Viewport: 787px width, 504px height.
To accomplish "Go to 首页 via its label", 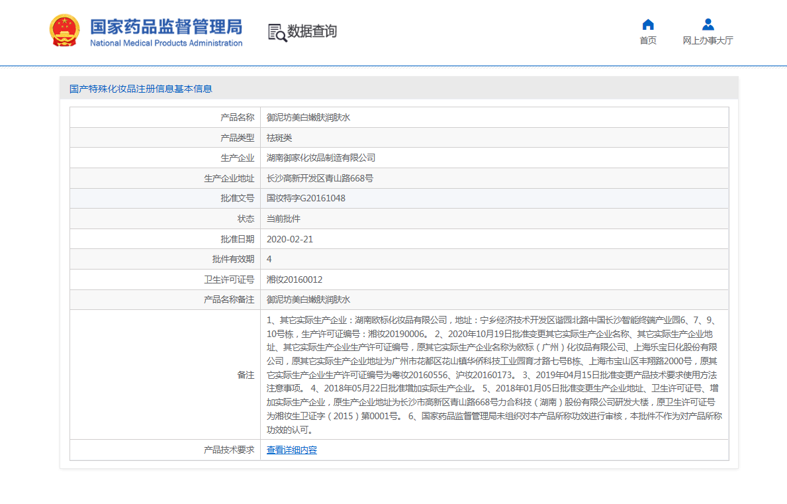I will [x=648, y=41].
